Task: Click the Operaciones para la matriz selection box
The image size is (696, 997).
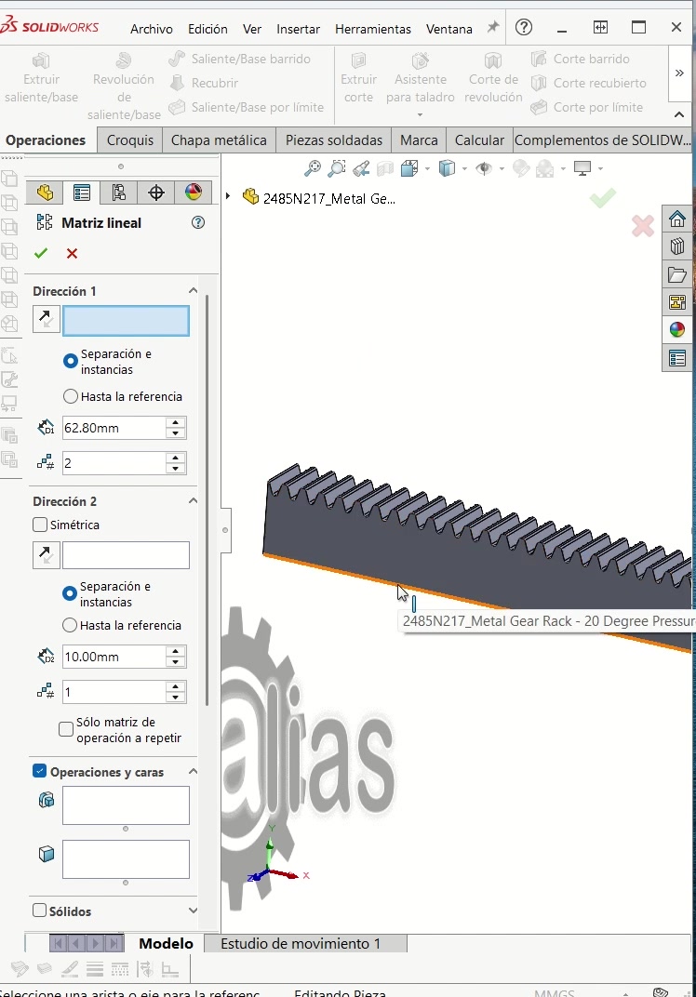Action: click(x=126, y=805)
